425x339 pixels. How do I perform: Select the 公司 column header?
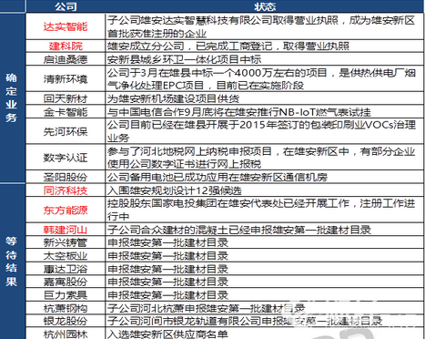[66, 6]
